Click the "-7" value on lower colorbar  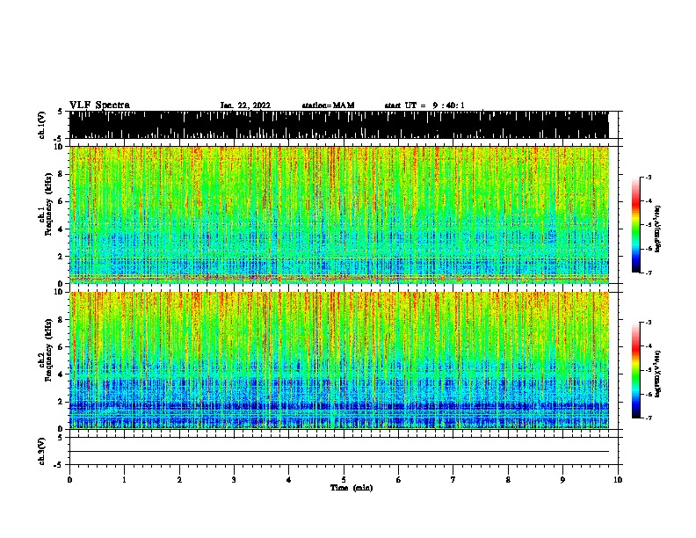[649, 418]
